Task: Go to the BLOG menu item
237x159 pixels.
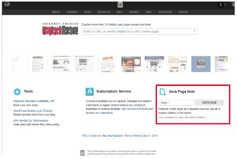Action: [x=88, y=12]
